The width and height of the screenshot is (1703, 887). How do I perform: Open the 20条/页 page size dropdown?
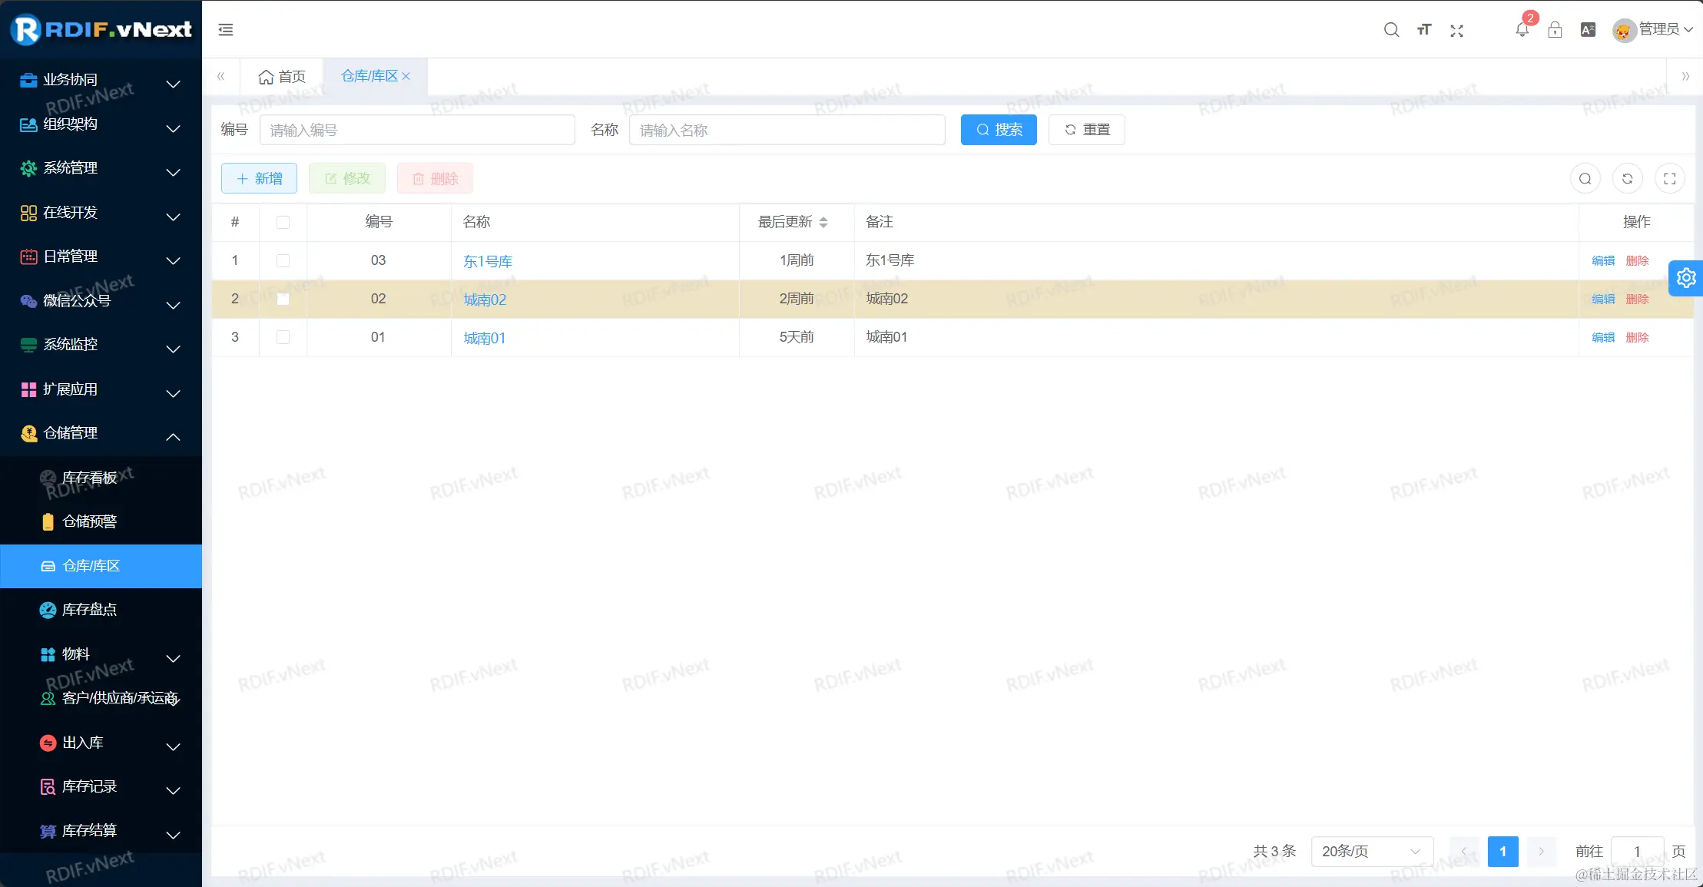coord(1371,851)
